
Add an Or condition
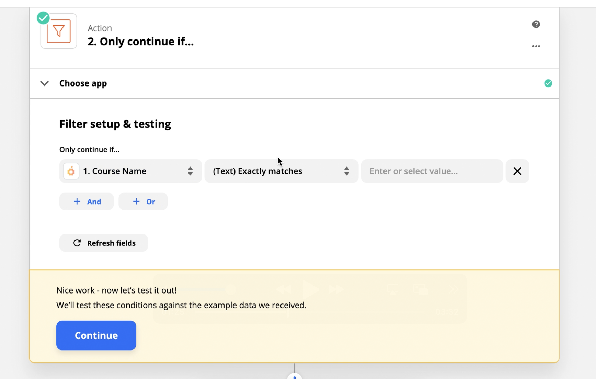[143, 202]
